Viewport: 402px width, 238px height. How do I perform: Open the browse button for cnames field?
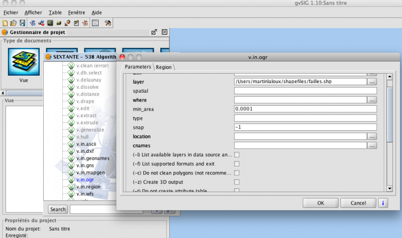pos(372,145)
